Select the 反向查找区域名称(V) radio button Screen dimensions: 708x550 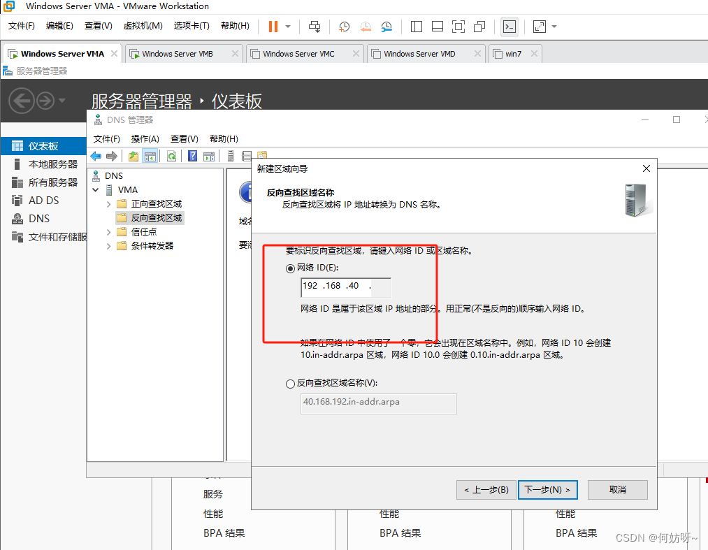(x=291, y=383)
